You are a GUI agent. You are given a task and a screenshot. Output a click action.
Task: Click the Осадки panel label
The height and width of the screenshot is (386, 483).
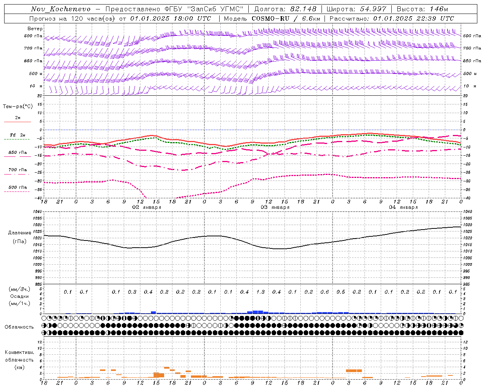[19, 296]
